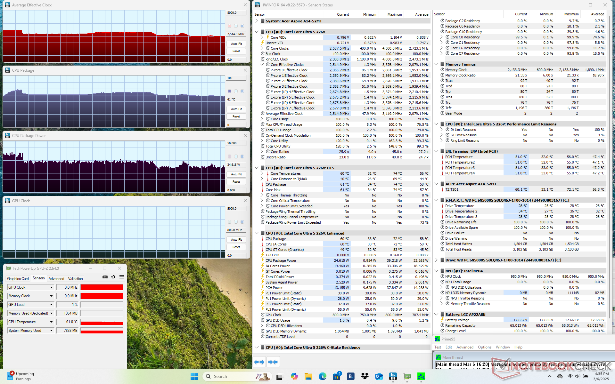Click HWiNFO collapse columns arrows button
Image resolution: width=615 pixels, height=384 pixels.
coord(273,362)
